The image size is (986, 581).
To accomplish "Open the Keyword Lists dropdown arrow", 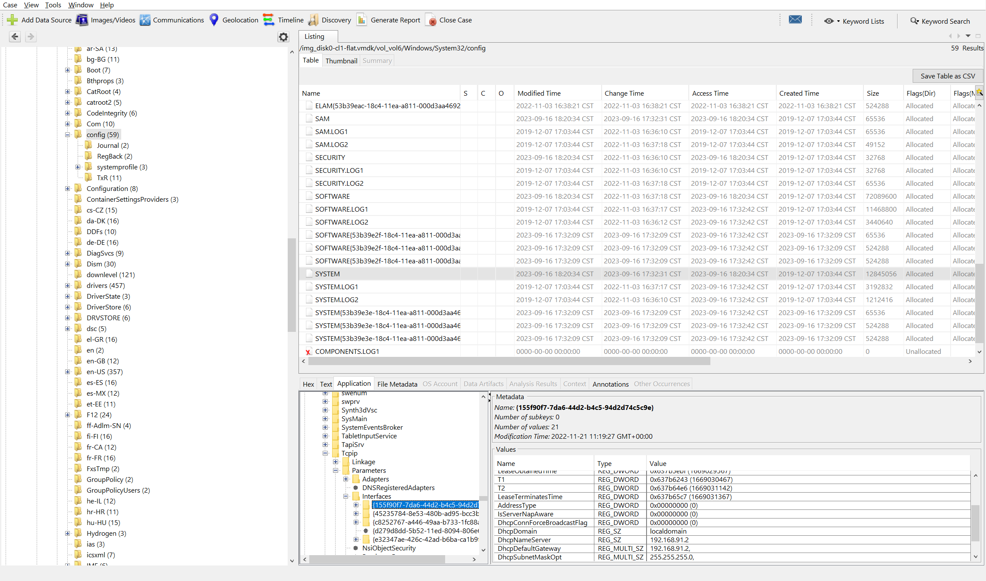I will tap(838, 21).
